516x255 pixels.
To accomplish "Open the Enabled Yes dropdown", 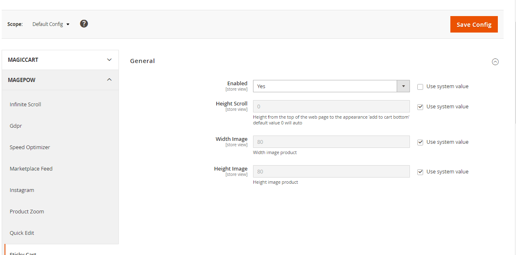I will pos(331,86).
